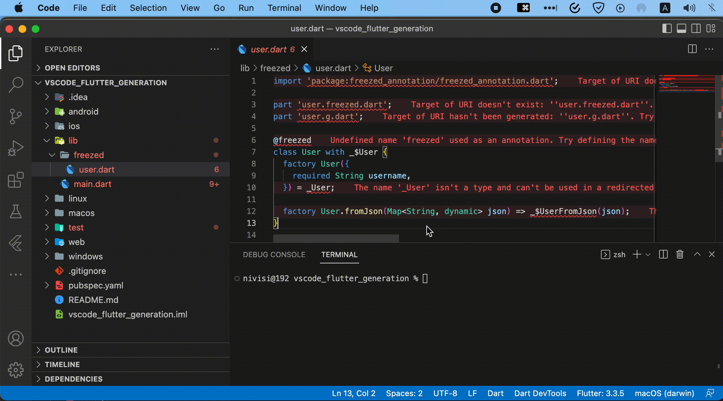Expand the android folder
The width and height of the screenshot is (723, 401).
[x=83, y=112]
